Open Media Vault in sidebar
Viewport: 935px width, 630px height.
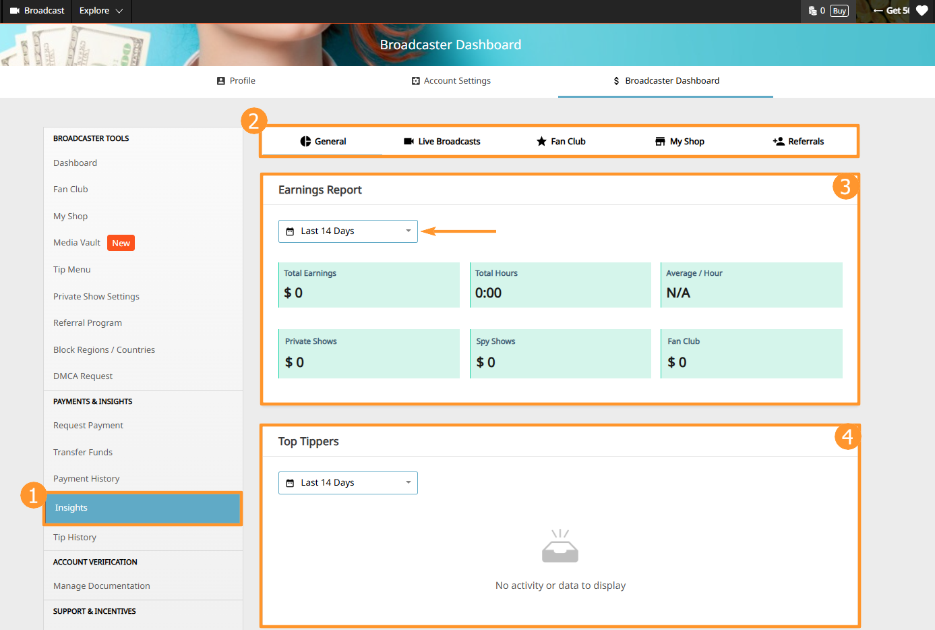tap(77, 243)
